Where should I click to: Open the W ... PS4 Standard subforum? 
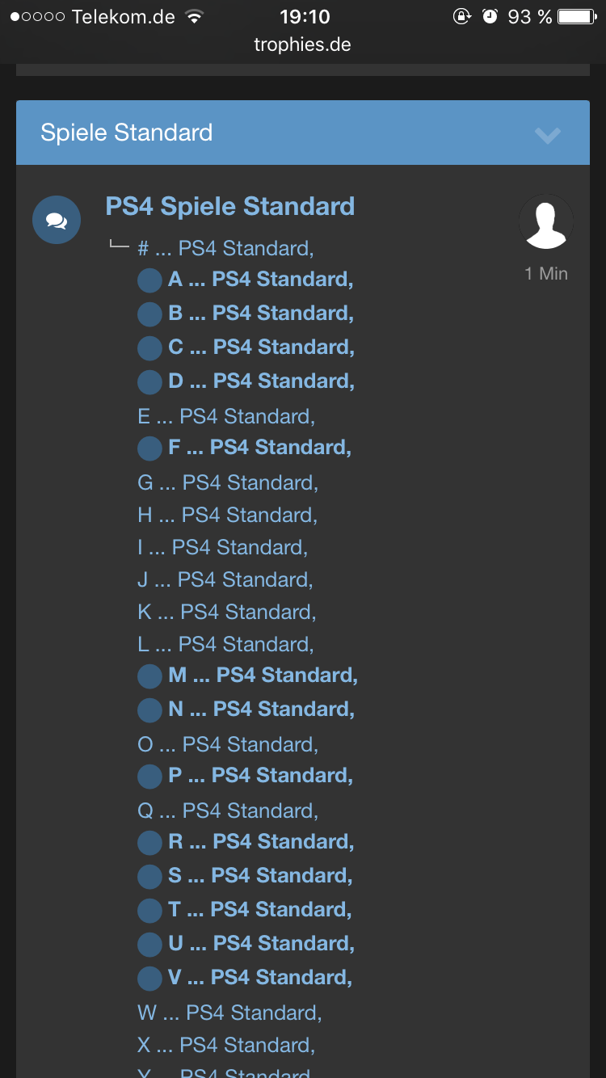229,1013
